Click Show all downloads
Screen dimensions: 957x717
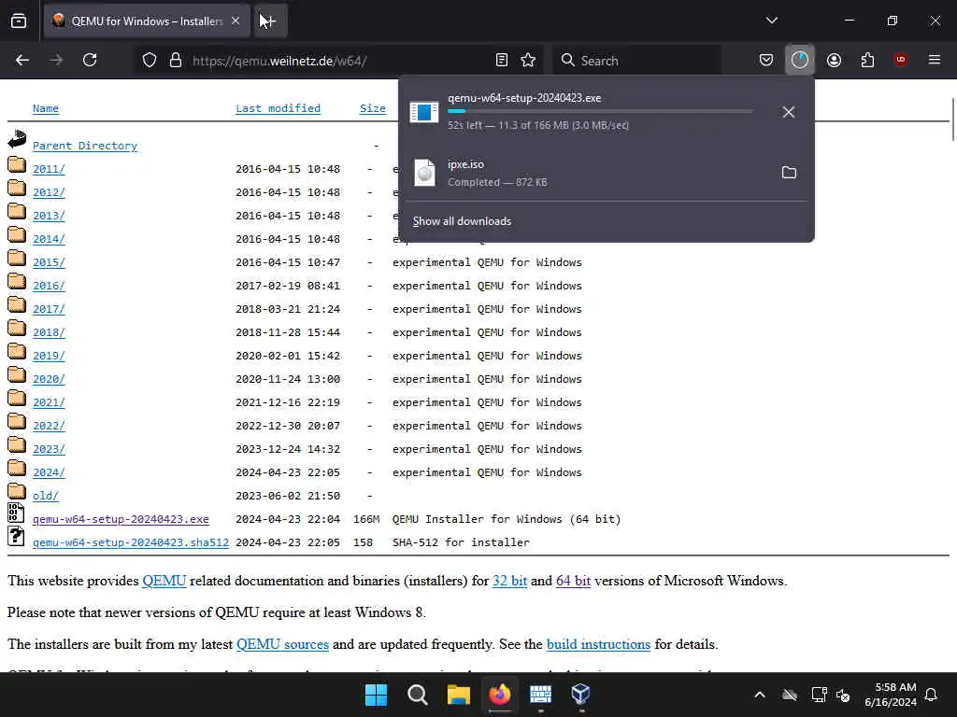click(462, 221)
